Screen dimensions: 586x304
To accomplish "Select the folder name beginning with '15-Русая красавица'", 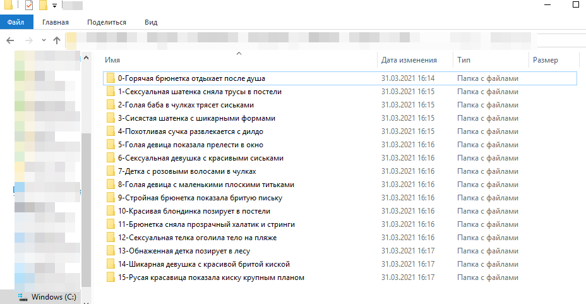I will tap(211, 277).
